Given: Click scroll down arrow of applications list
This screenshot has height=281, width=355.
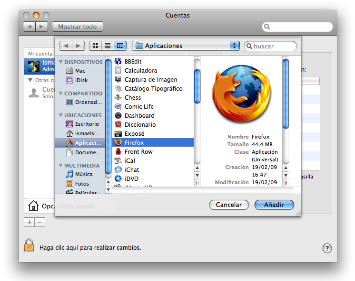Looking at the screenshot, I should tap(197, 175).
